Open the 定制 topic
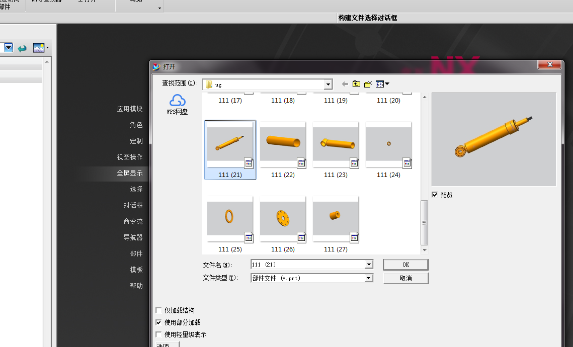Viewport: 573px width, 347px height. coord(136,141)
